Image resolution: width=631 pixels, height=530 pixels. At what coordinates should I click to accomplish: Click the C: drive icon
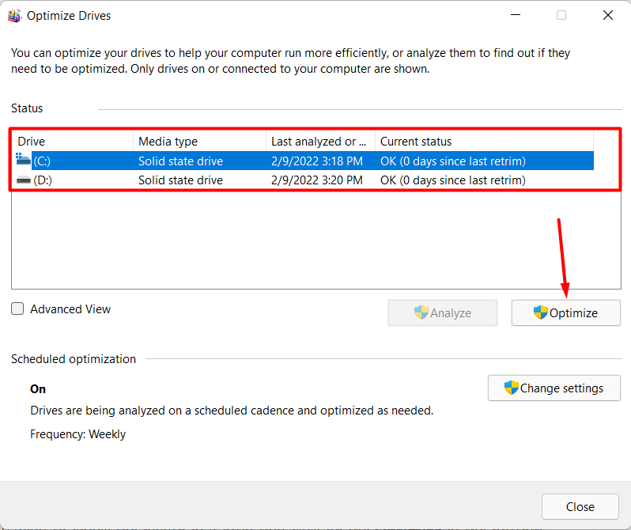point(23,161)
